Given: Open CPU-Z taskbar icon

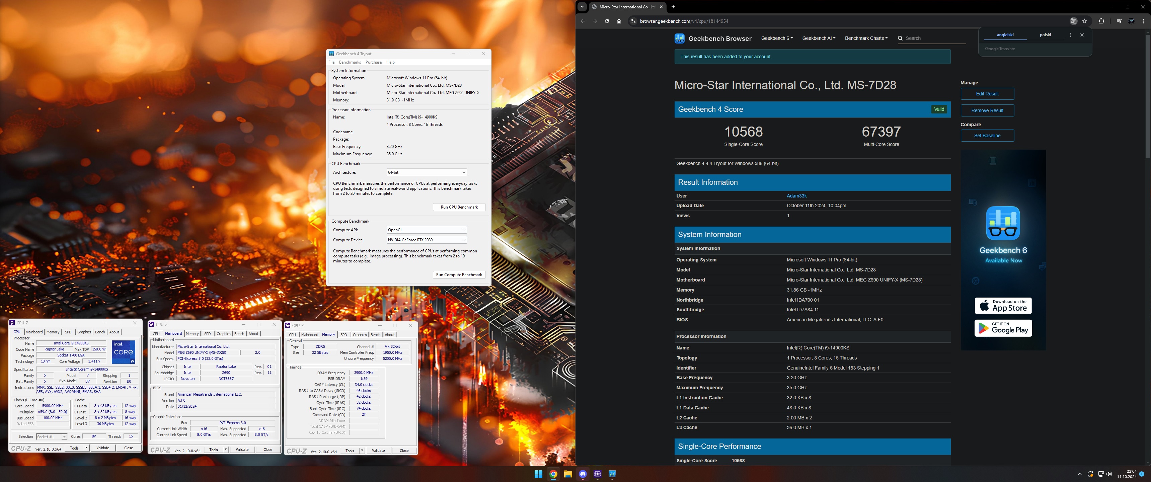Looking at the screenshot, I should coord(597,474).
